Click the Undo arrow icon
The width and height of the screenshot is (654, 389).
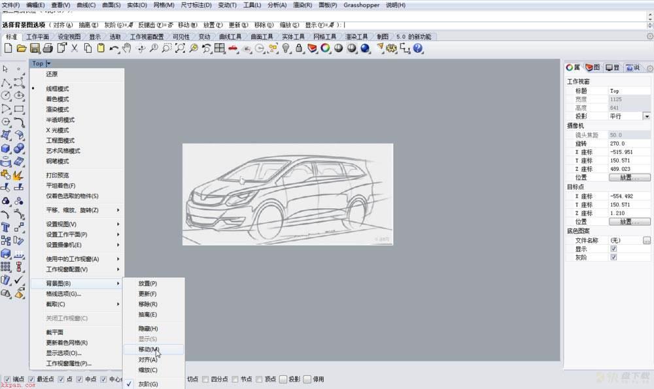click(113, 49)
